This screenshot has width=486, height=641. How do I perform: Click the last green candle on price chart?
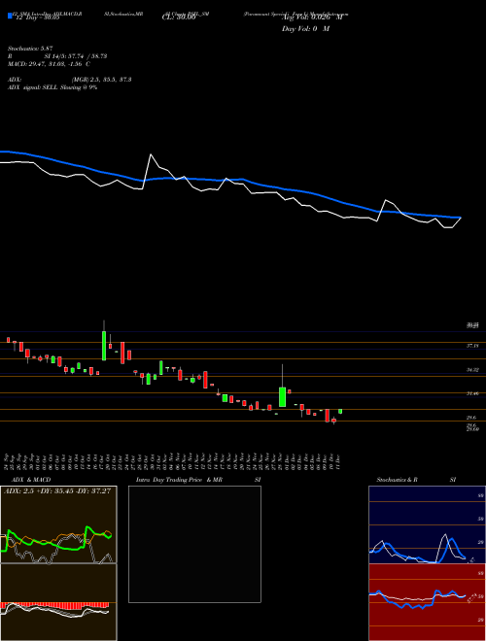click(x=340, y=411)
